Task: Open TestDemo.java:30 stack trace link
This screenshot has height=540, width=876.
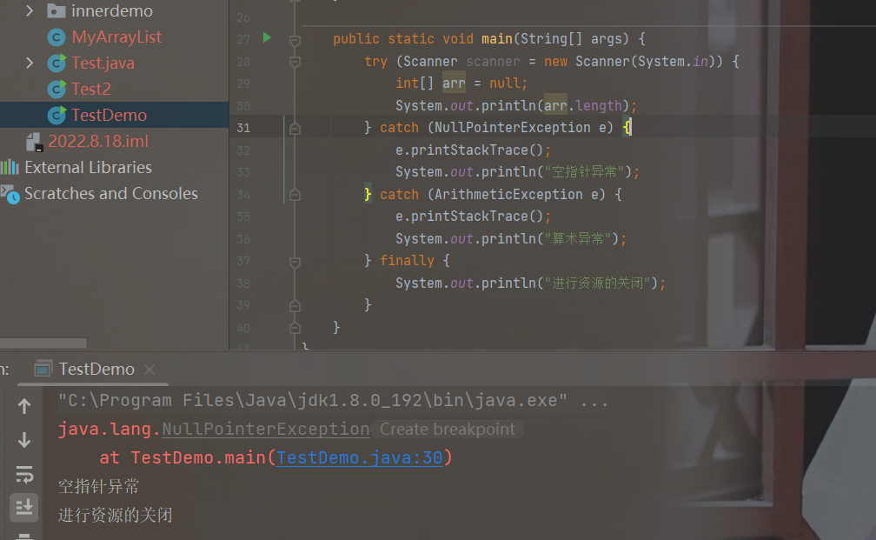Action: [x=359, y=457]
